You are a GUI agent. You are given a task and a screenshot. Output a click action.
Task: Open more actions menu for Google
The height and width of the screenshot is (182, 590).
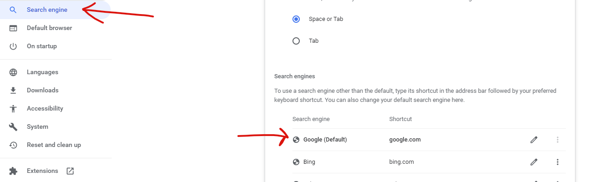557,140
